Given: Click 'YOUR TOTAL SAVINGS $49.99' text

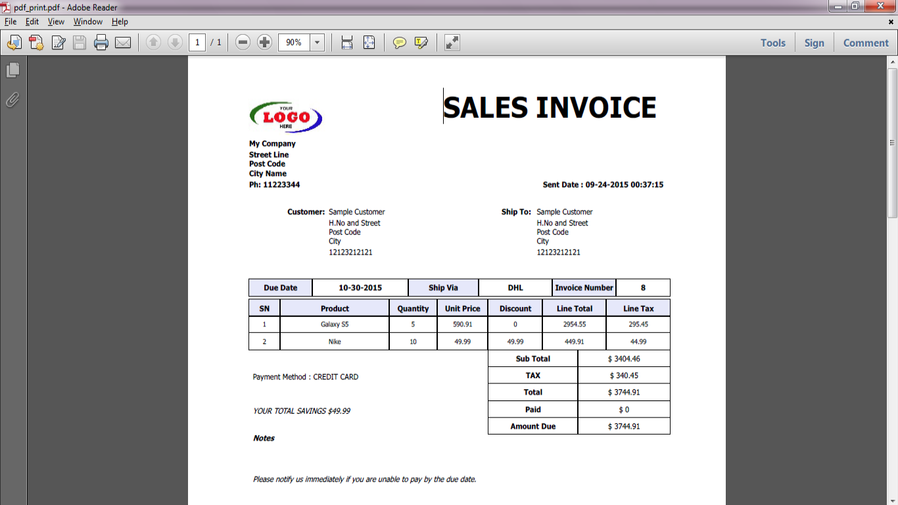Looking at the screenshot, I should (x=302, y=411).
